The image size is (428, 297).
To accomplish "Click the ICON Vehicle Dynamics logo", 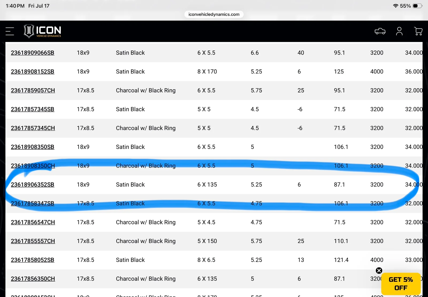I will click(x=42, y=31).
